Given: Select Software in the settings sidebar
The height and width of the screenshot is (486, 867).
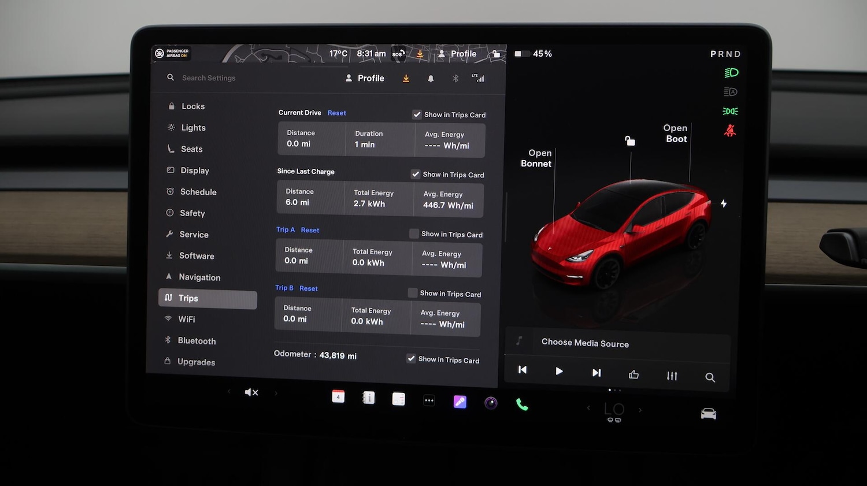Looking at the screenshot, I should [x=197, y=255].
